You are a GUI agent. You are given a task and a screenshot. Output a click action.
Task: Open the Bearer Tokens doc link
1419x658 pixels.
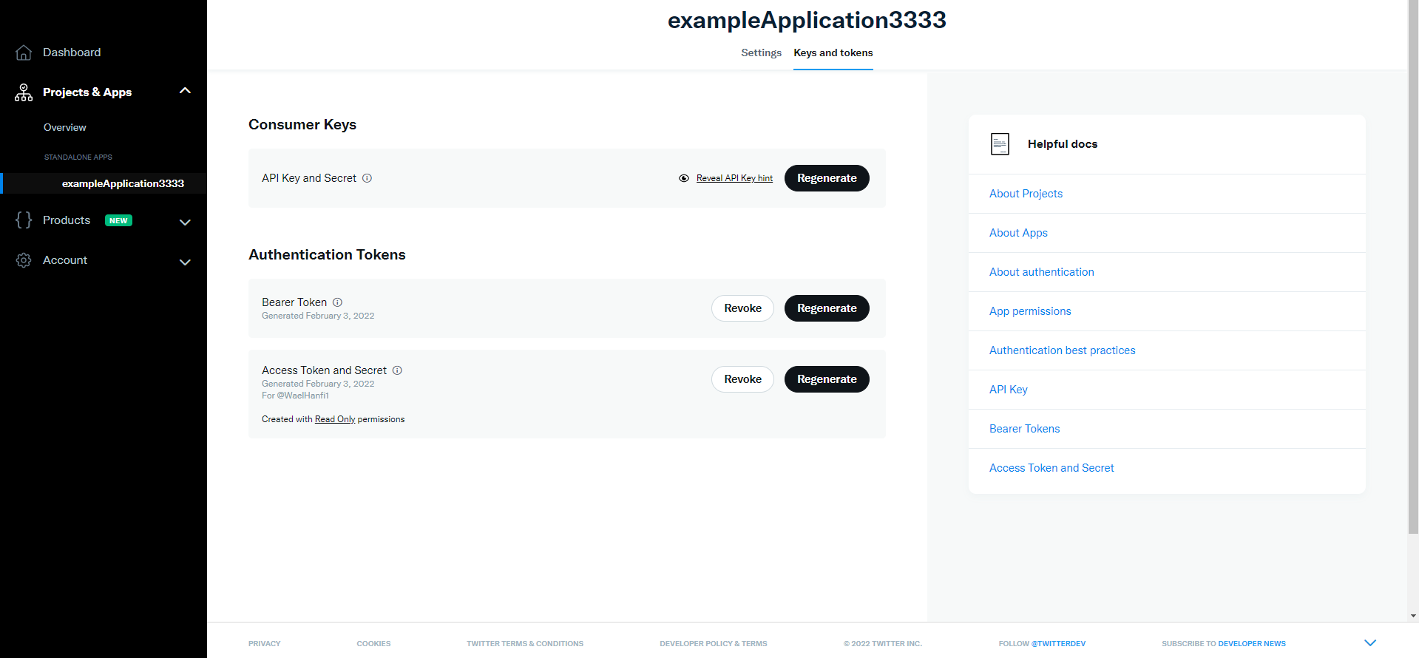[x=1024, y=429]
